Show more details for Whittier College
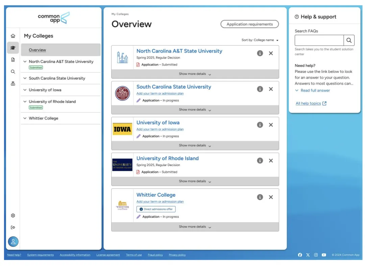The height and width of the screenshot is (267, 365). click(x=195, y=227)
